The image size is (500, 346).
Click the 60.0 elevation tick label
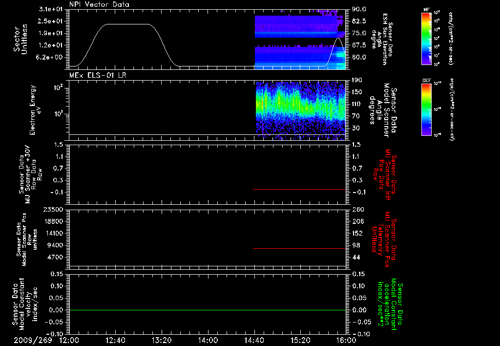tap(359, 58)
